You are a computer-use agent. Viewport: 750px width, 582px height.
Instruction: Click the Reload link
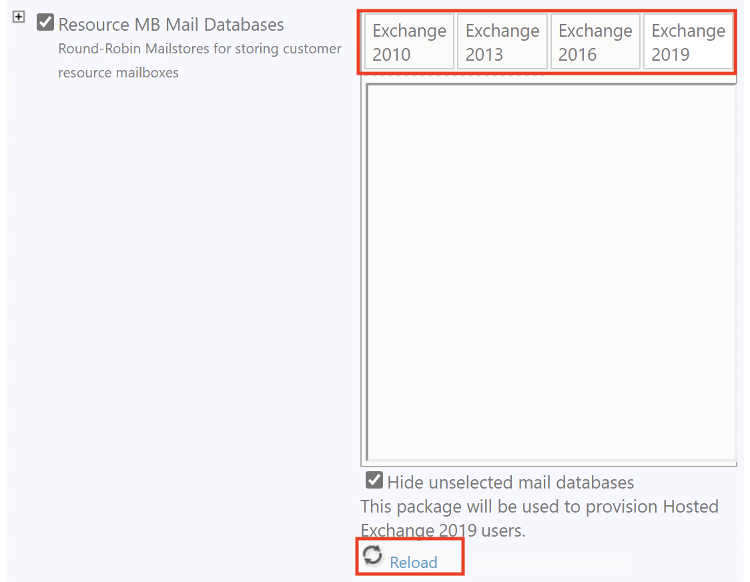(x=413, y=563)
